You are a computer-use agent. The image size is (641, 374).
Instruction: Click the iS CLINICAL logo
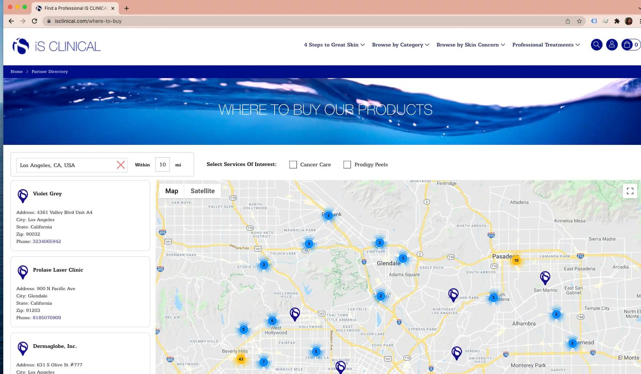coord(56,45)
